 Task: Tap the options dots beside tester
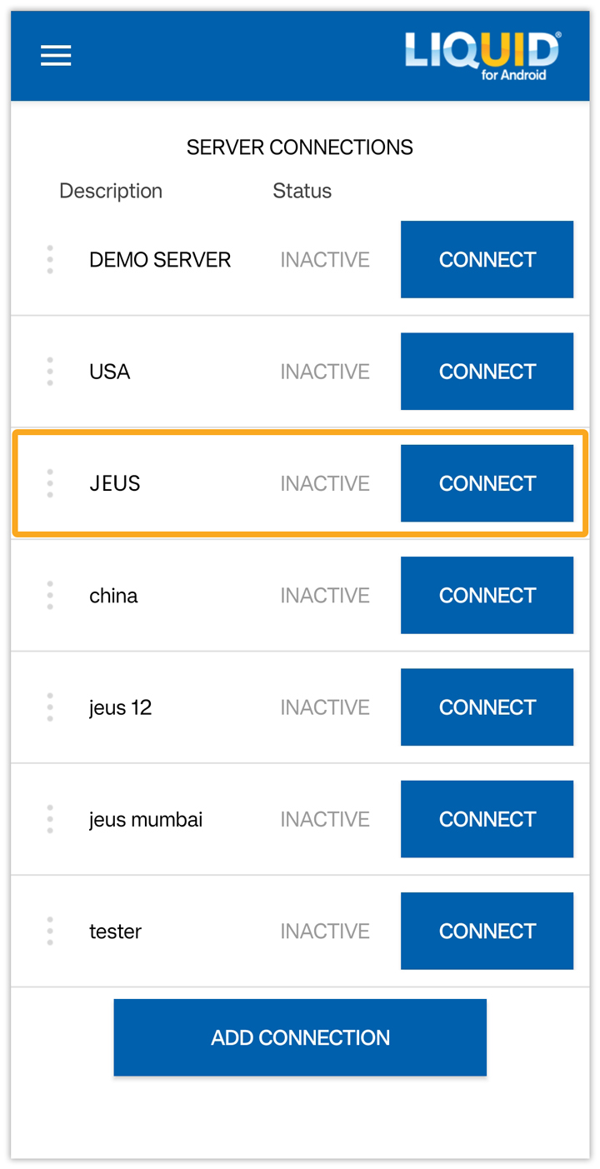(x=50, y=931)
